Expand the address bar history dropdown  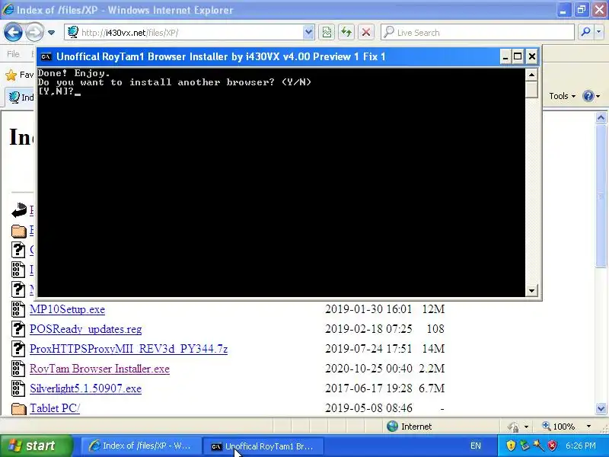click(x=308, y=33)
